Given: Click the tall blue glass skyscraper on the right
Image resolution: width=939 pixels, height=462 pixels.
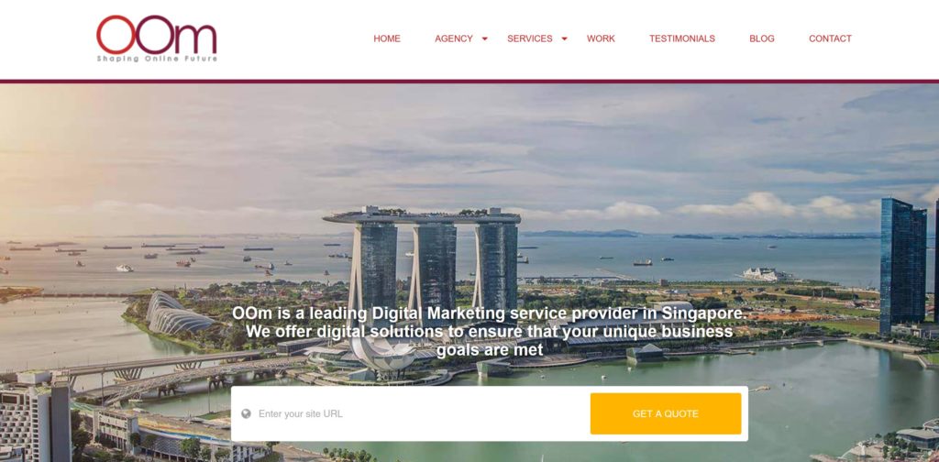Looking at the screenshot, I should click(902, 267).
